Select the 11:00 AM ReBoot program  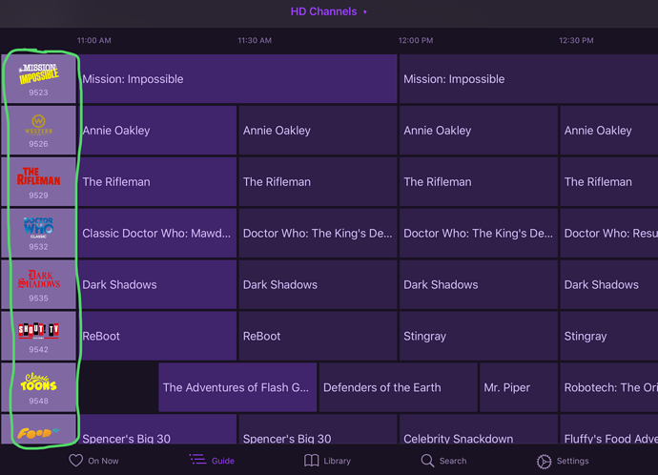point(157,336)
